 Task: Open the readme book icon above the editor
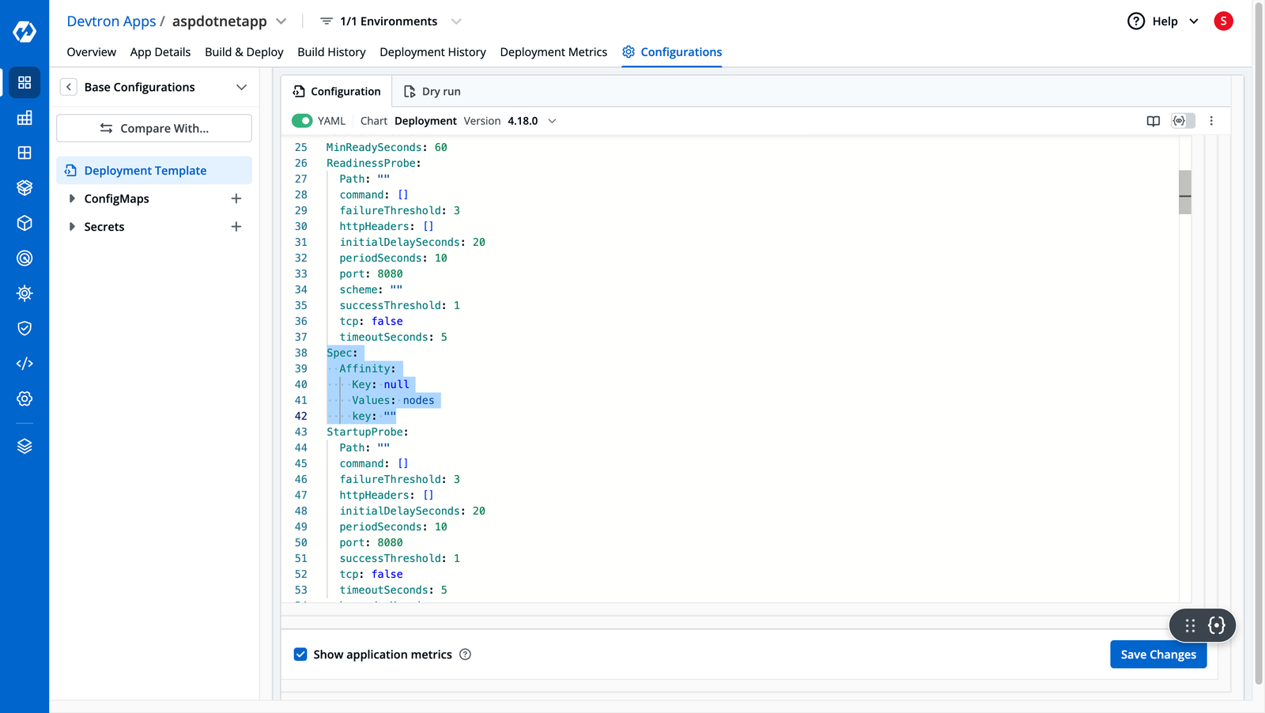pos(1154,121)
